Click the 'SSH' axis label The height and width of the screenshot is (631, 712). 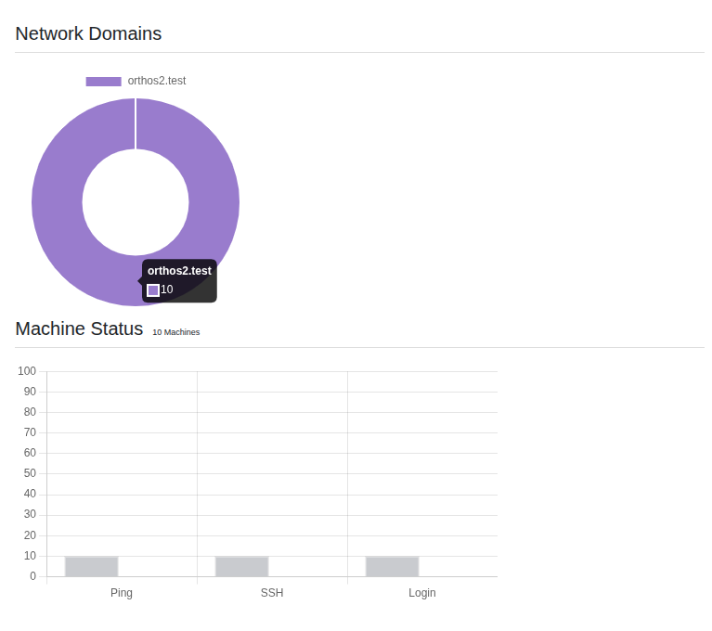click(272, 592)
